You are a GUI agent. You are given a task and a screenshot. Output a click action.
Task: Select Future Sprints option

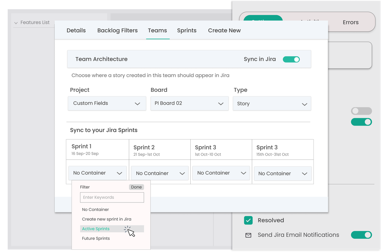point(96,238)
